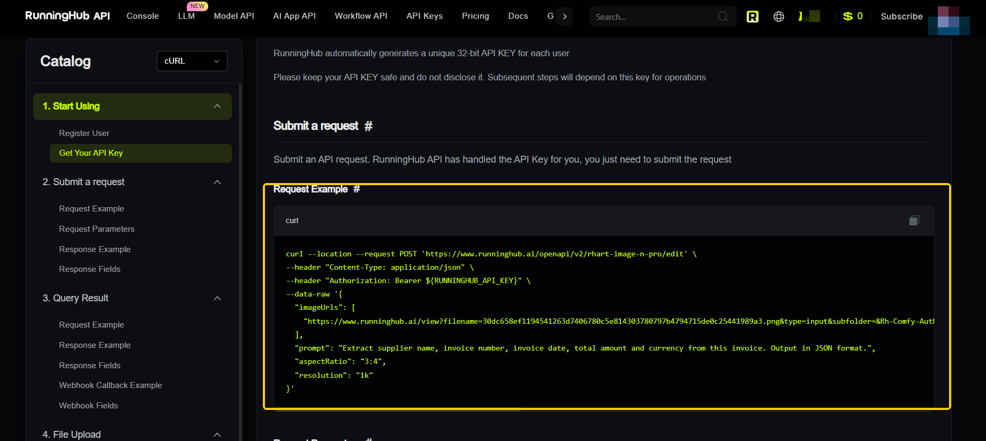This screenshot has height=441, width=986.
Task: Open the globe language selector
Action: click(779, 17)
